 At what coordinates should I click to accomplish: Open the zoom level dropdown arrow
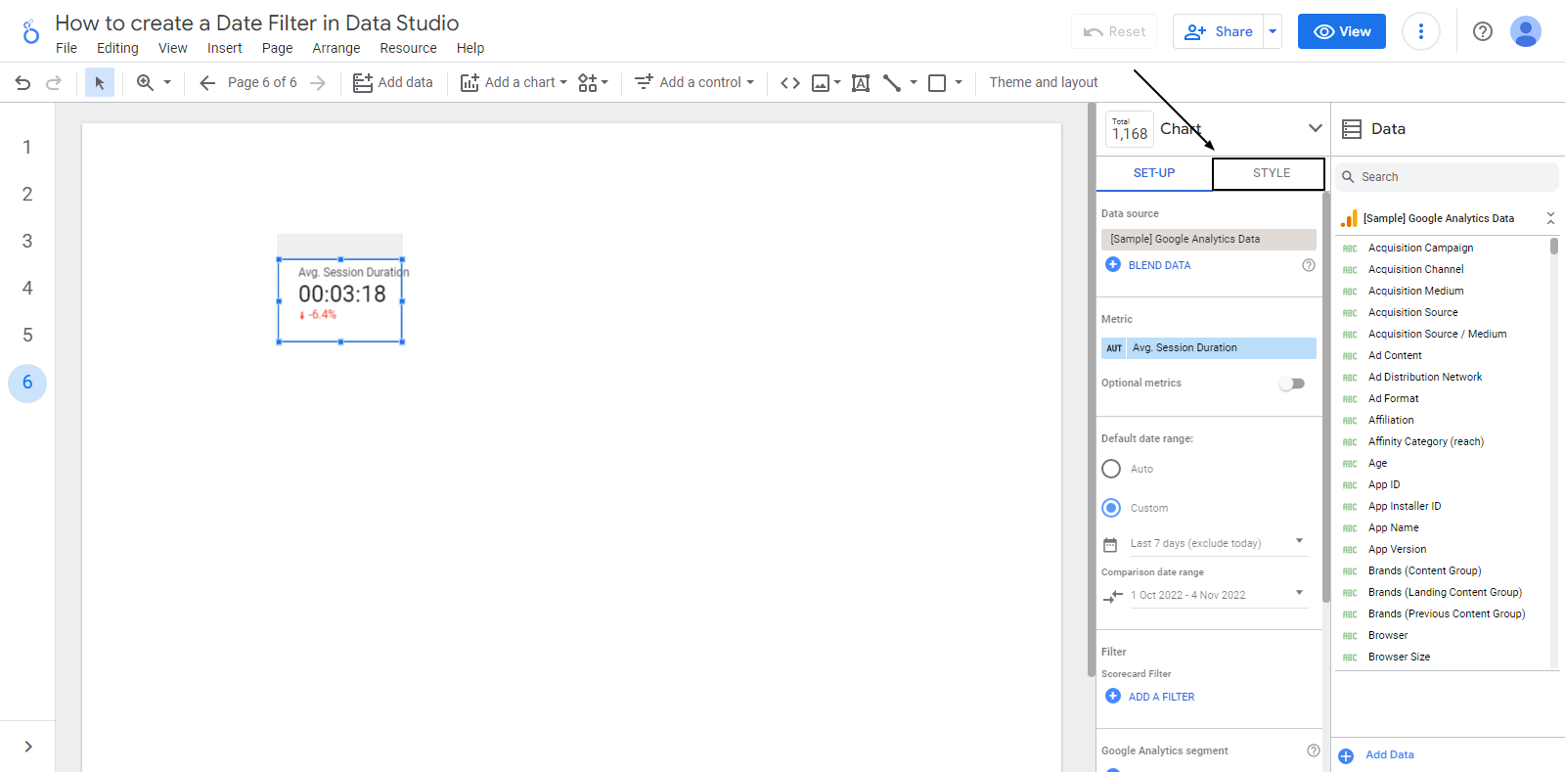click(x=167, y=83)
